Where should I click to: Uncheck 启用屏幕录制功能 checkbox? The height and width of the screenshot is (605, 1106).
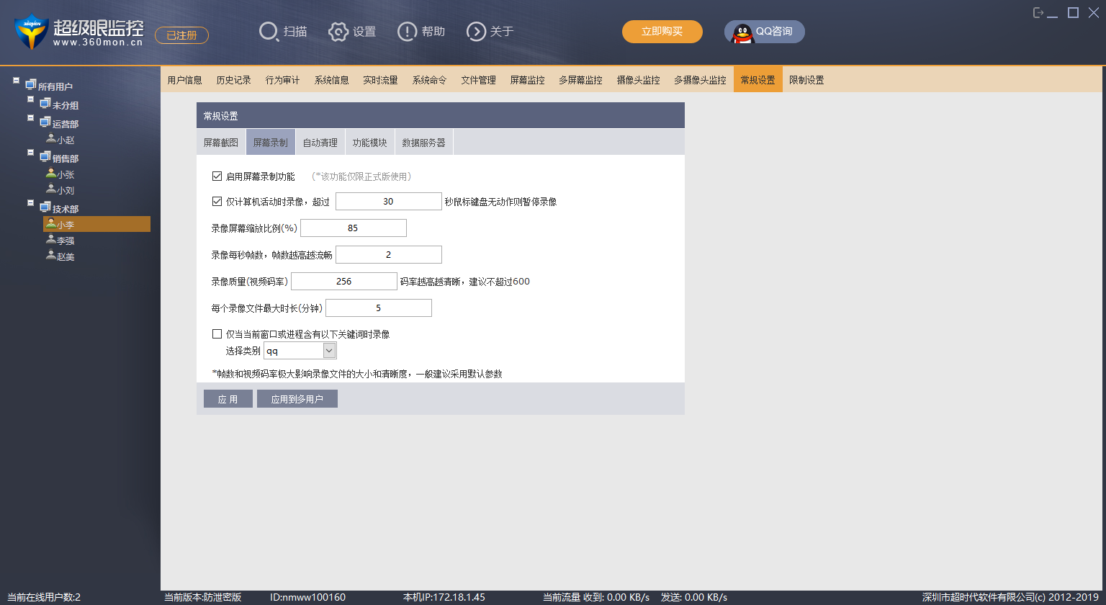coord(217,176)
